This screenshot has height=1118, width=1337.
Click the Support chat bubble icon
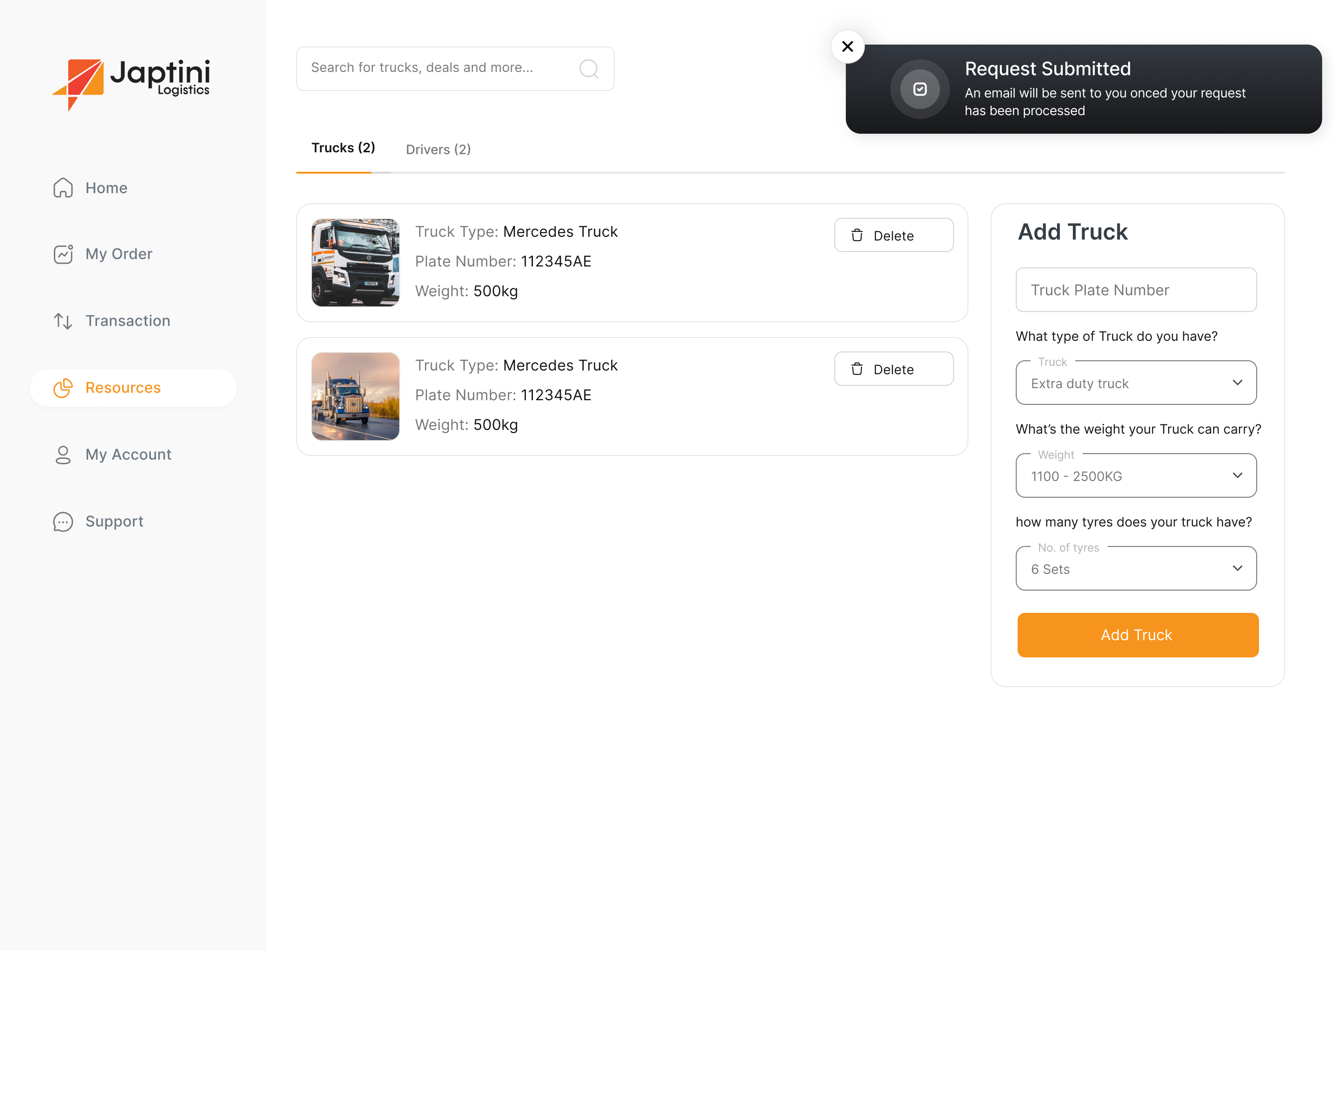coord(63,521)
